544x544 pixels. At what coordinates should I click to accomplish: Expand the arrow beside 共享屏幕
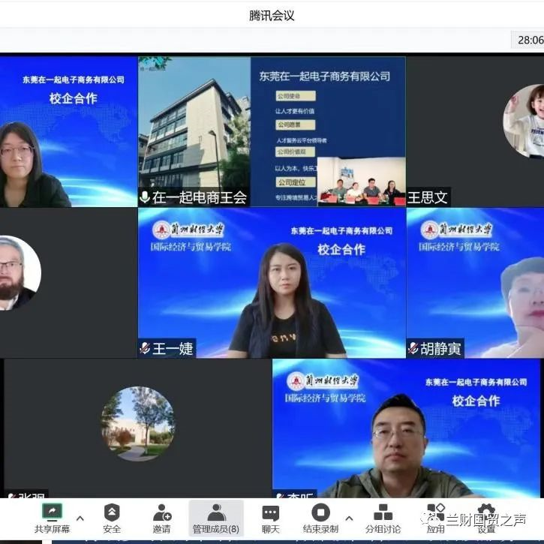(80, 518)
